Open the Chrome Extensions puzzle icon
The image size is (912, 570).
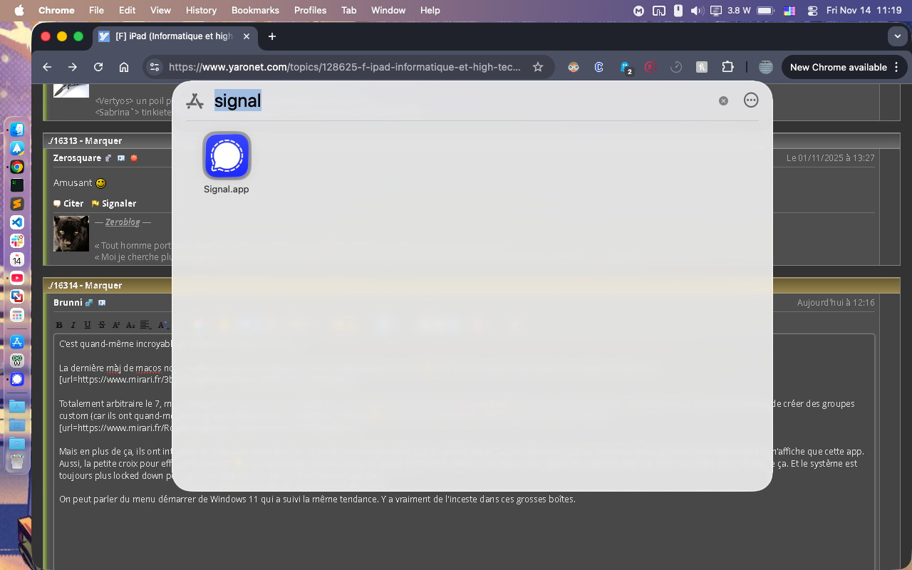[727, 67]
